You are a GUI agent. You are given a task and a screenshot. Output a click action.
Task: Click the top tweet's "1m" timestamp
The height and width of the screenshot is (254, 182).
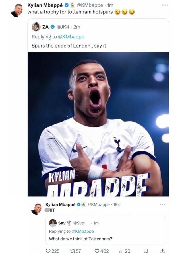(110, 5)
